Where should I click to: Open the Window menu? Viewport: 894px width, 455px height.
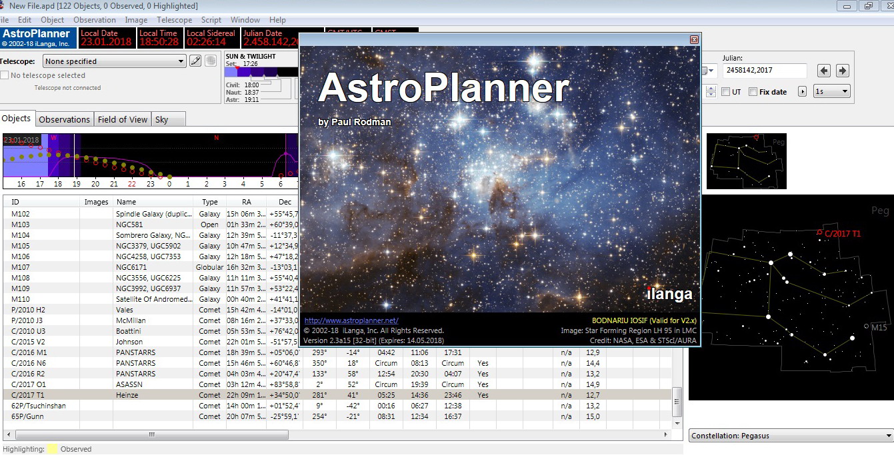tap(245, 20)
